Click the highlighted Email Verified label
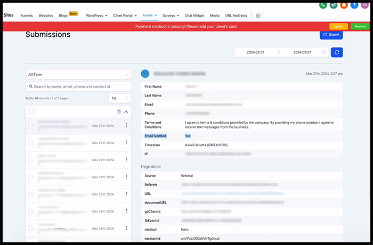The height and width of the screenshot is (245, 373). coord(156,136)
